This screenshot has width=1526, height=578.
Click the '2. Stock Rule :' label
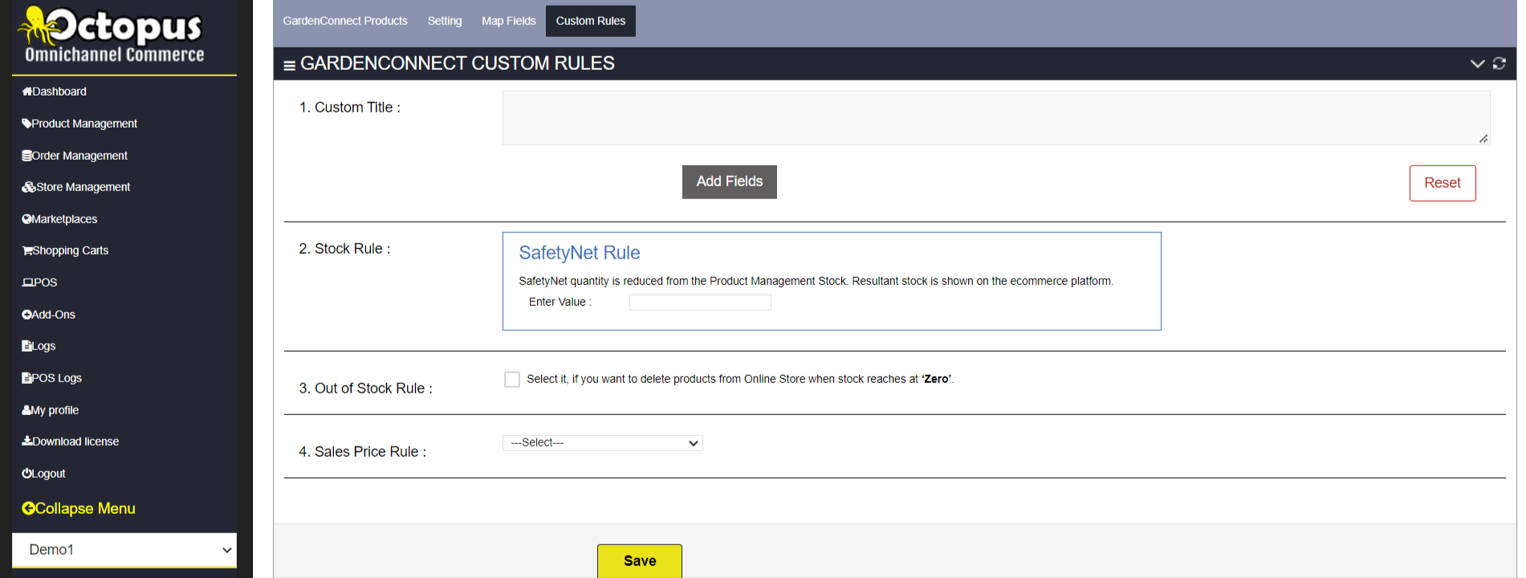pos(345,249)
